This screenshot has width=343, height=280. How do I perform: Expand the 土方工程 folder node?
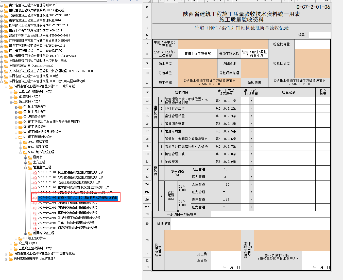coord(26,163)
